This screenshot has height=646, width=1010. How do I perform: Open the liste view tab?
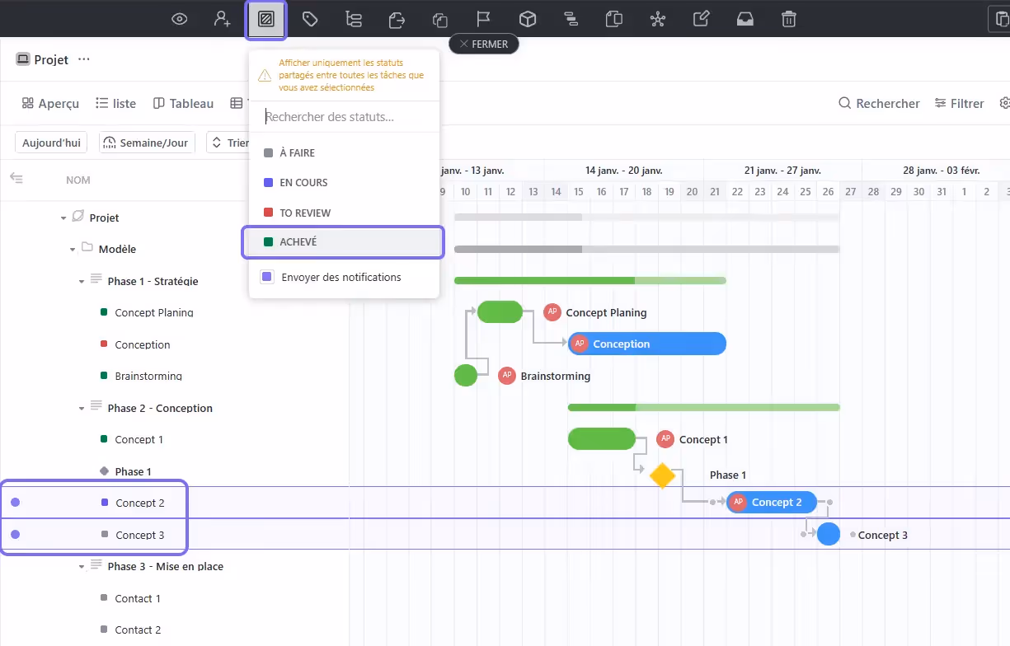pos(115,102)
